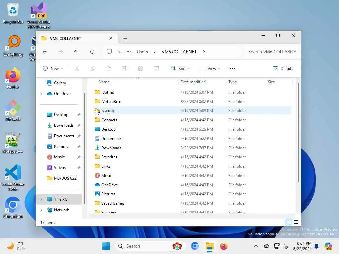The height and width of the screenshot is (254, 339).
Task: Open Notepad++ desktop shortcut
Action: (13, 143)
